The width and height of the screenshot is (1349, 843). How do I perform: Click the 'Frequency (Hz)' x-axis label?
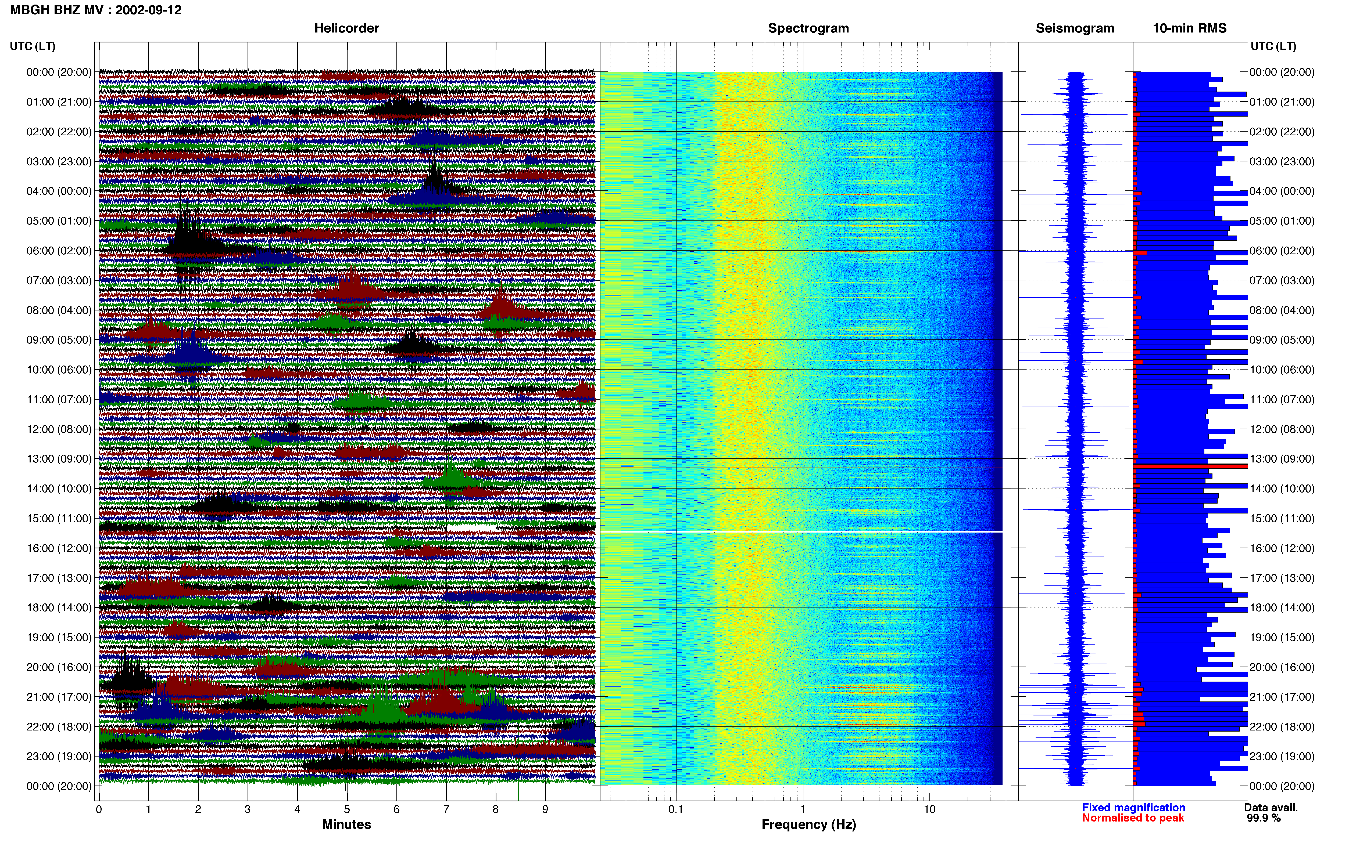coord(808,824)
